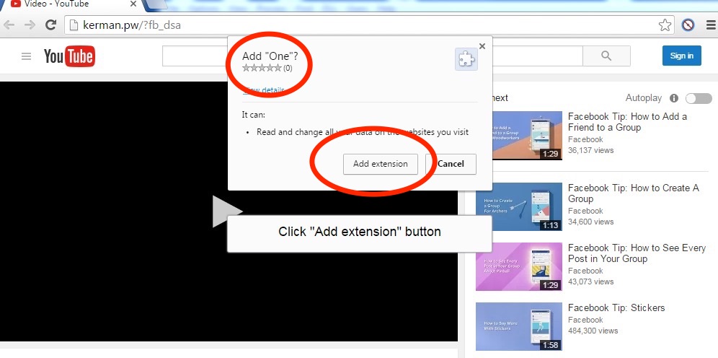Open thumbnail of How to Create A Group

pyautogui.click(x=519, y=206)
